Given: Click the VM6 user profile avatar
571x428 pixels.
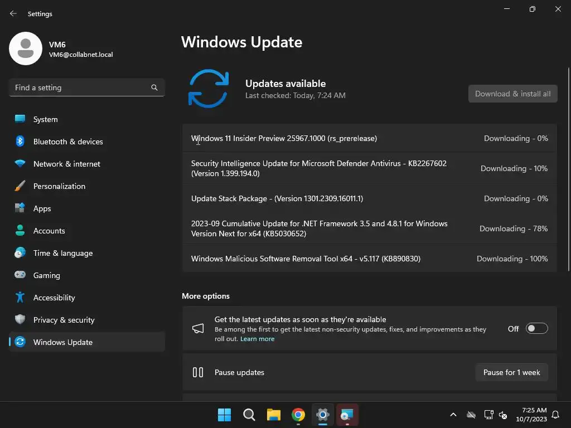Looking at the screenshot, I should [26, 48].
